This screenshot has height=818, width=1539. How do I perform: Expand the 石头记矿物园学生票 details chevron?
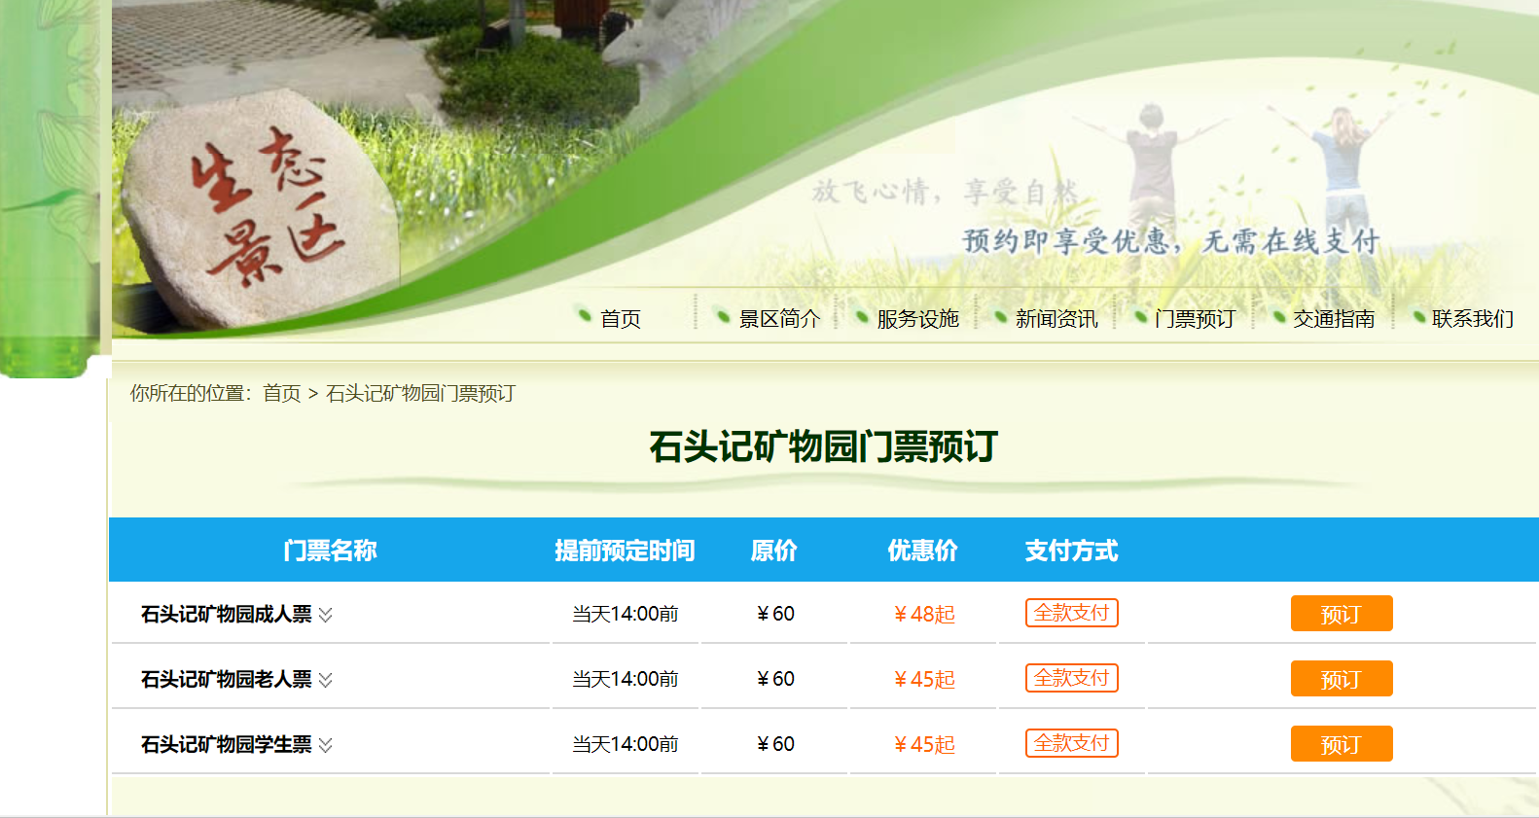point(326,745)
